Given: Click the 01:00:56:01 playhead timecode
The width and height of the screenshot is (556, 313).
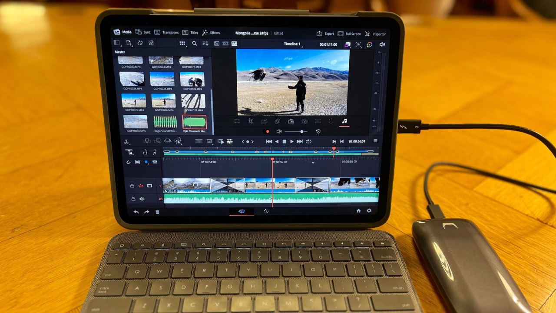Looking at the screenshot, I should [x=357, y=141].
